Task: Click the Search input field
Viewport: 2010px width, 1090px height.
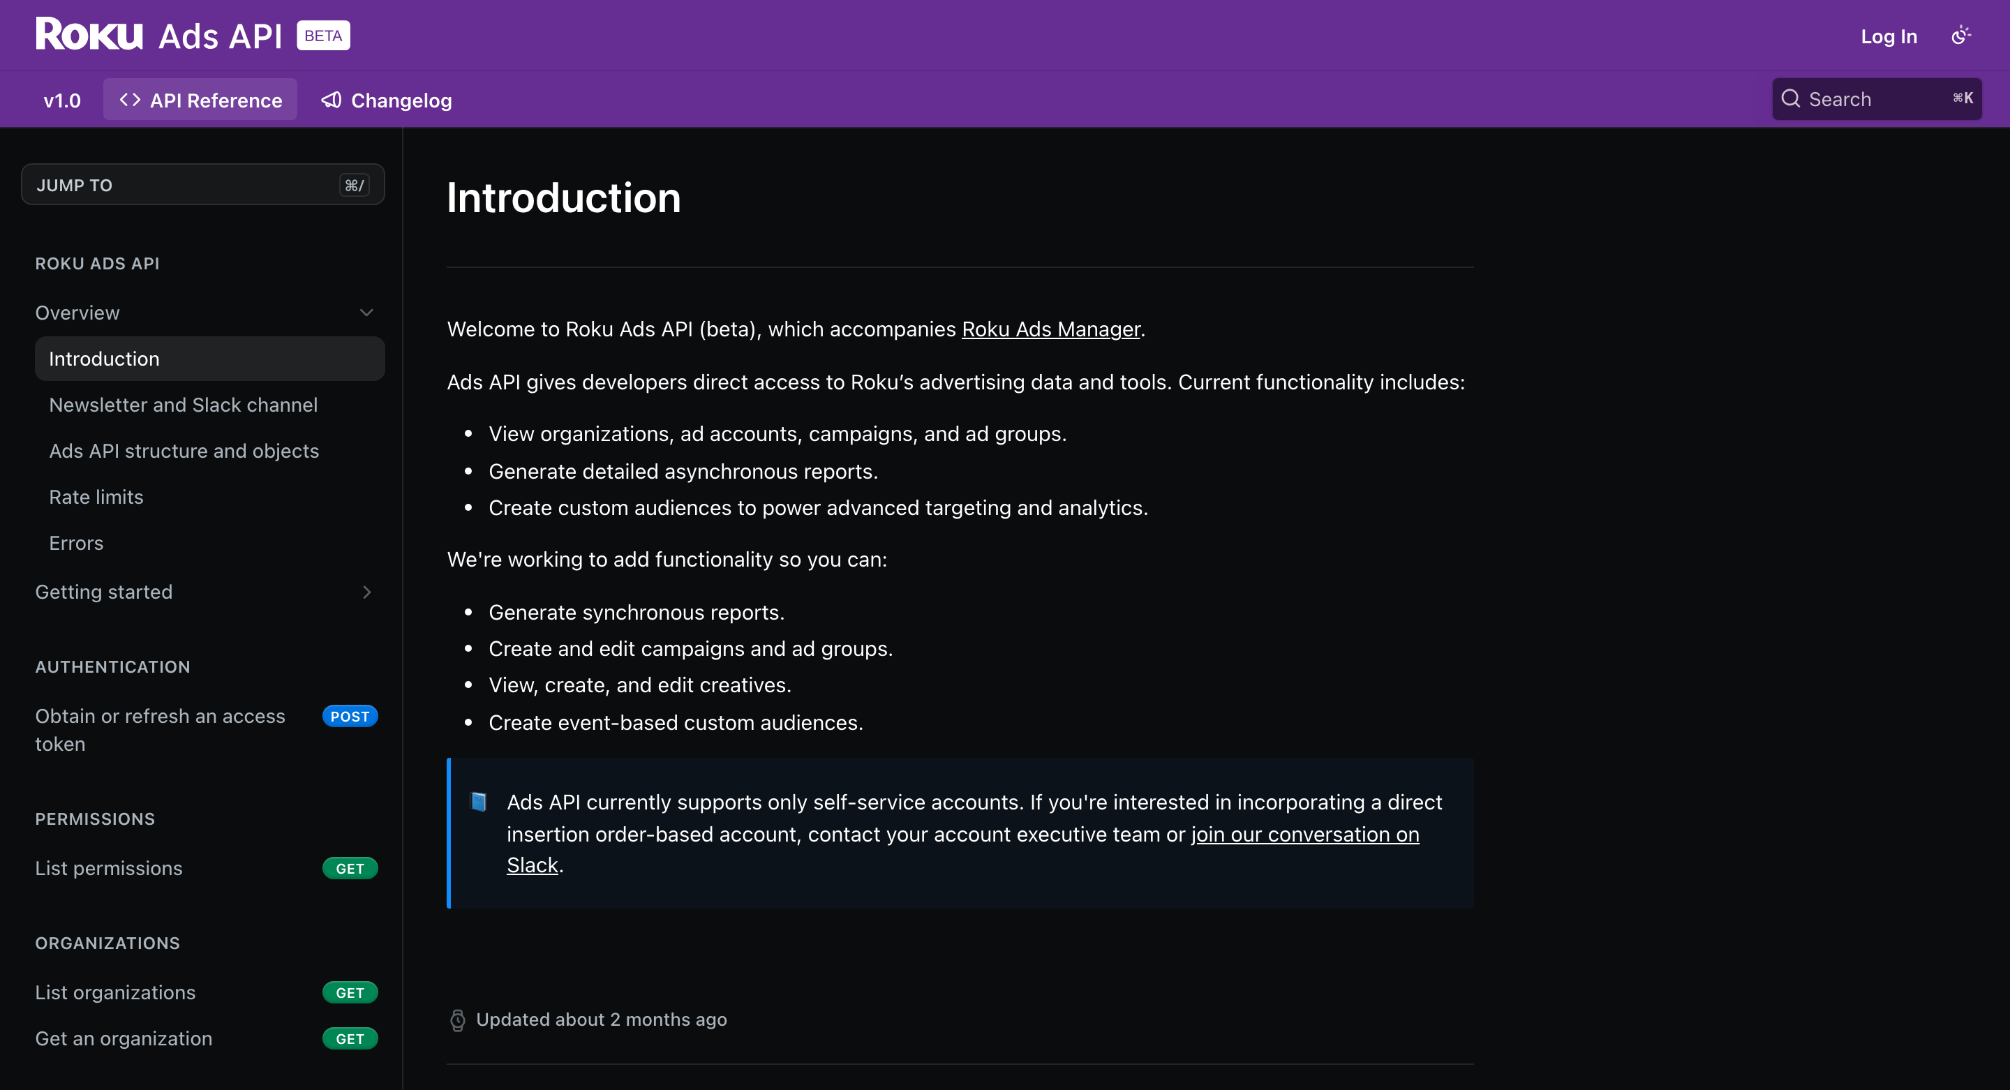Action: (1877, 99)
